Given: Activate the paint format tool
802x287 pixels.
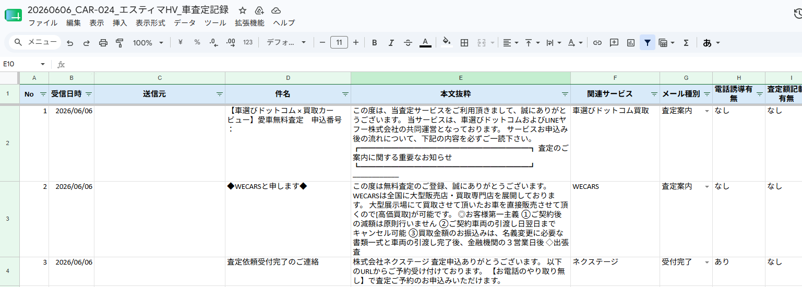Looking at the screenshot, I should point(119,43).
